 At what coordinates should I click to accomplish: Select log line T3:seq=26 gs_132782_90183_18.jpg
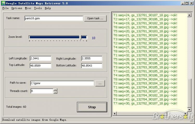(x=145, y=39)
